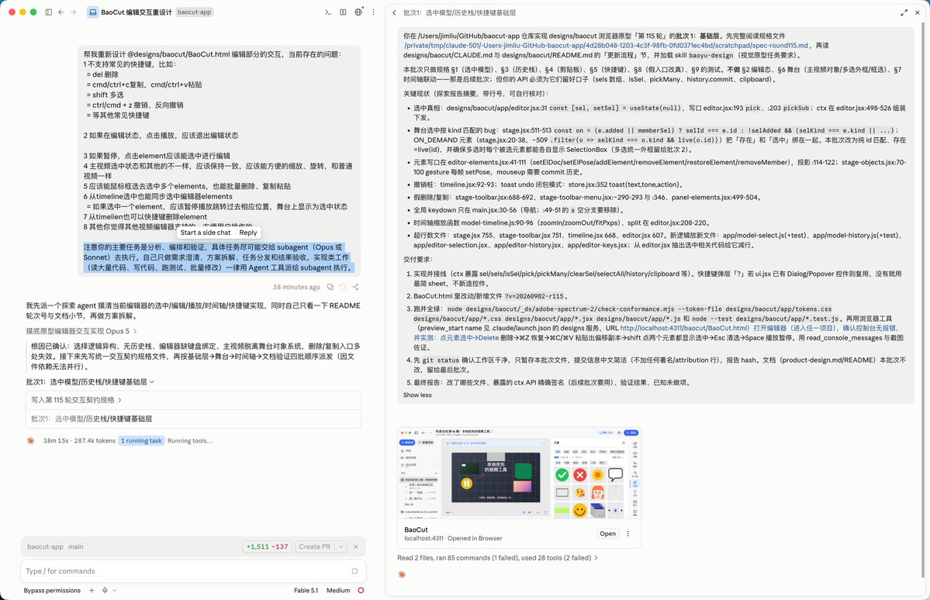
Task: Click the Create PR button
Action: 314,547
